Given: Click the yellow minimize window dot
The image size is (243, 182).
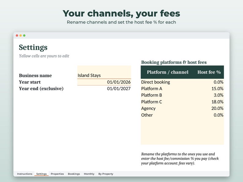Looking at the screenshot, I should tap(21, 35).
